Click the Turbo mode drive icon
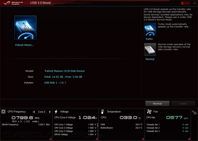The image size is (198, 141). point(150,29)
